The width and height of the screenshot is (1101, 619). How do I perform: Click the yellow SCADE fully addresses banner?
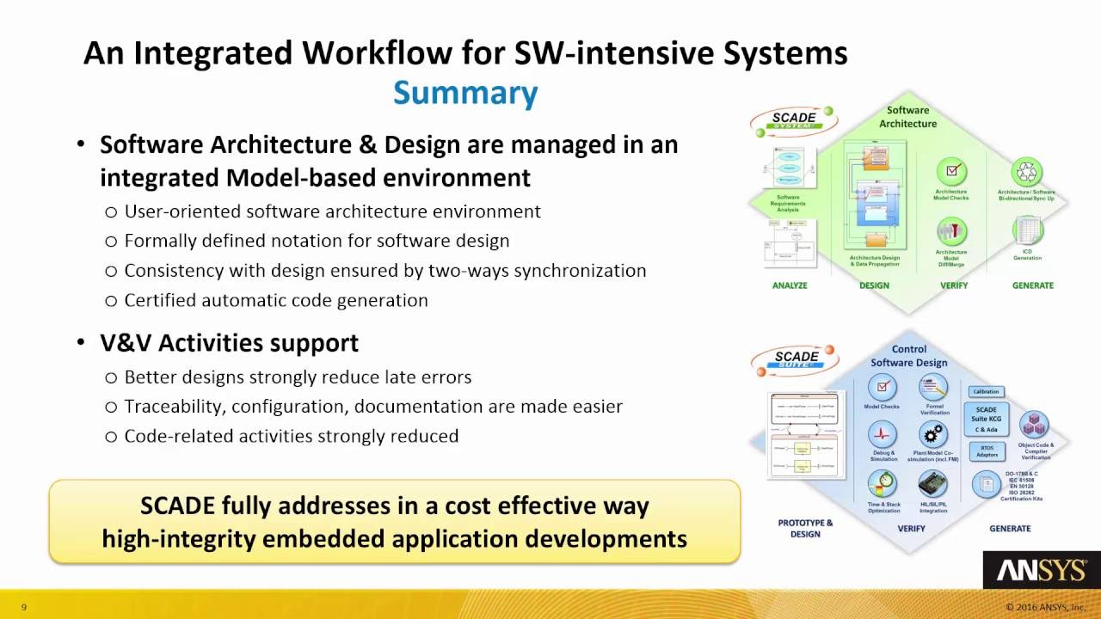point(394,523)
